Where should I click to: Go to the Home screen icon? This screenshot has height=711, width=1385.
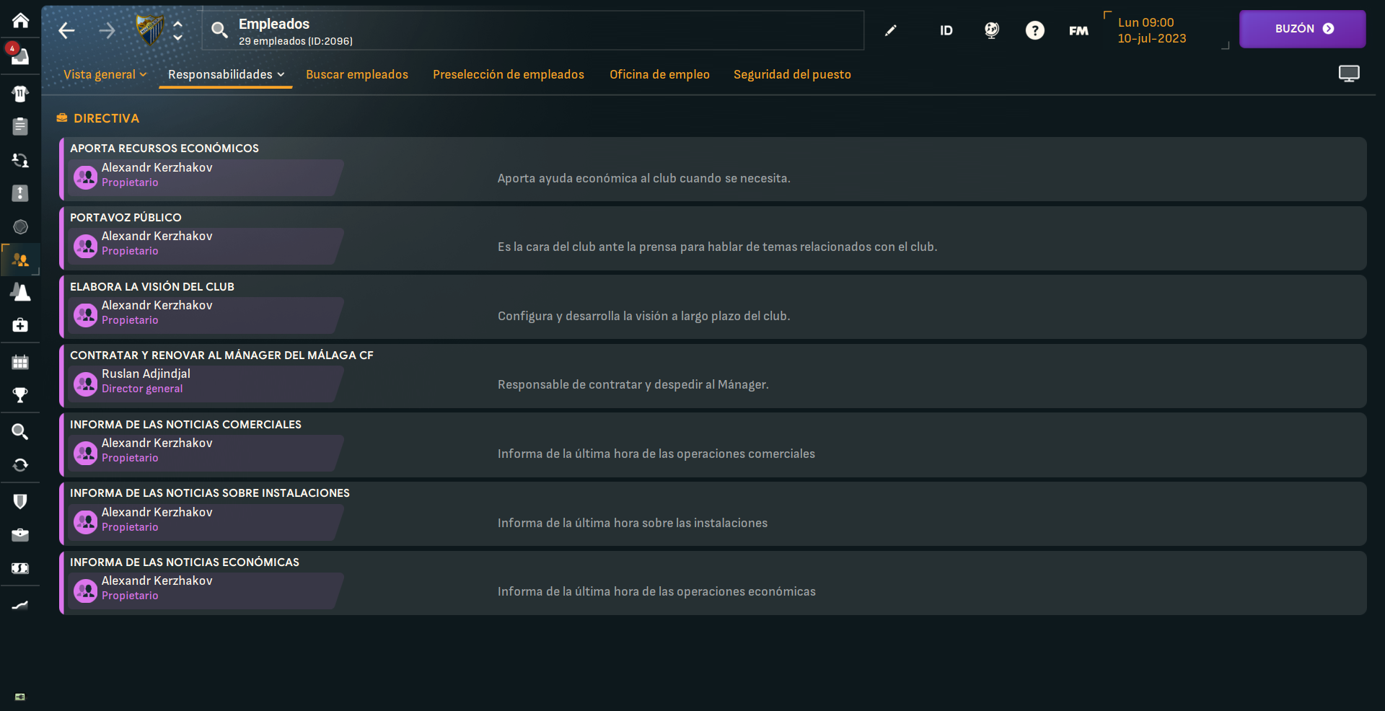tap(20, 20)
